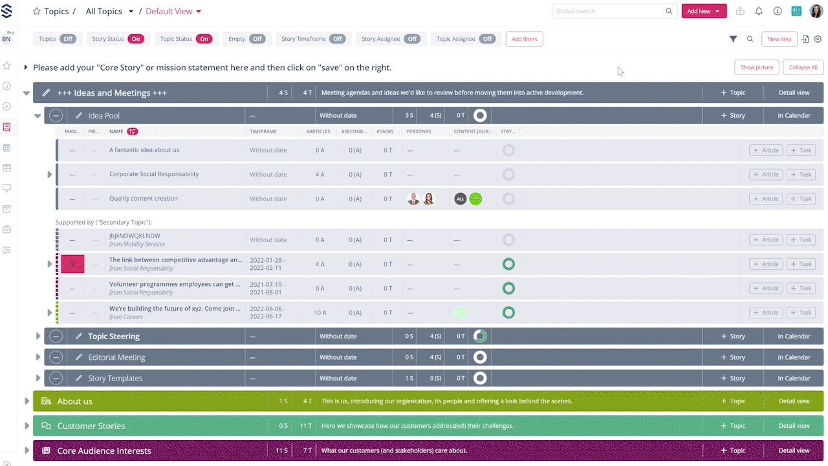Click into the Global search field
This screenshot has width=828, height=466.
[608, 11]
